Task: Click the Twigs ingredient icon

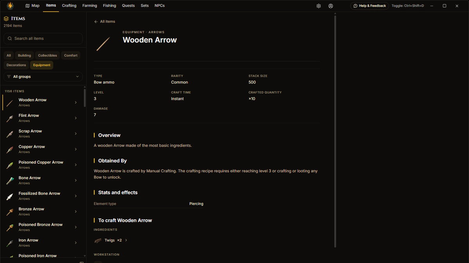Action: click(x=98, y=240)
